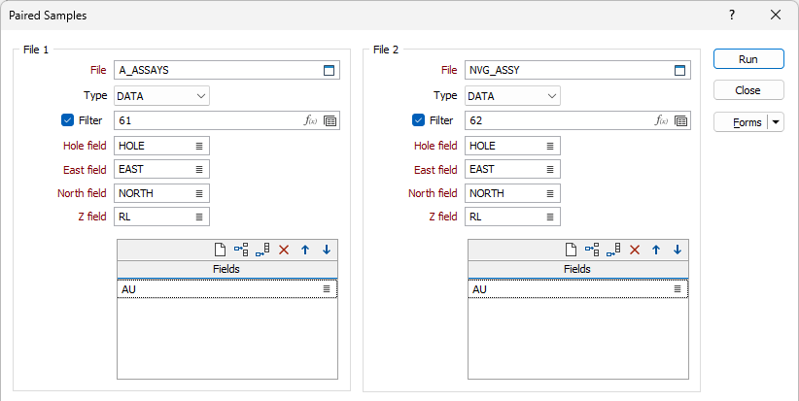
Task: Uncheck the Filter checkbox for File 1
Action: (67, 120)
